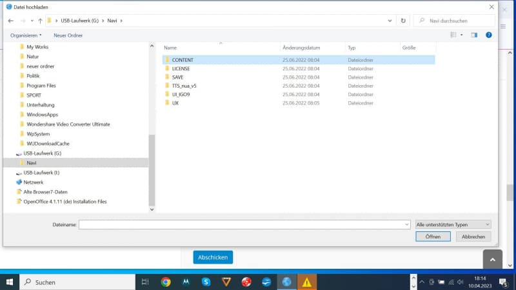
Task: Select the UX folder
Action: click(x=299, y=103)
